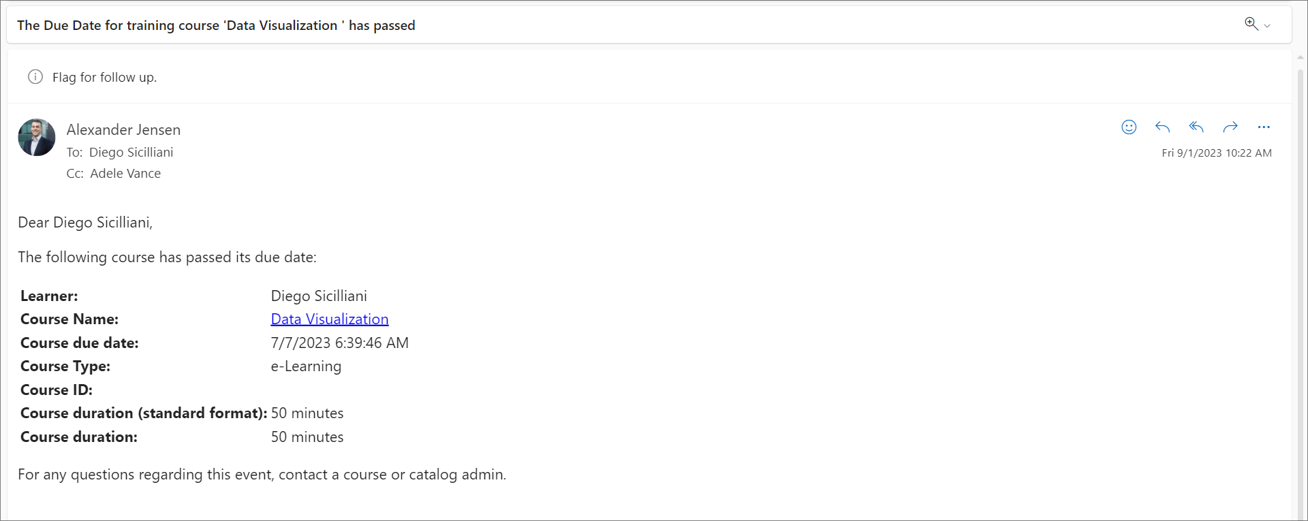
Task: Reply to the sender
Action: point(1162,127)
